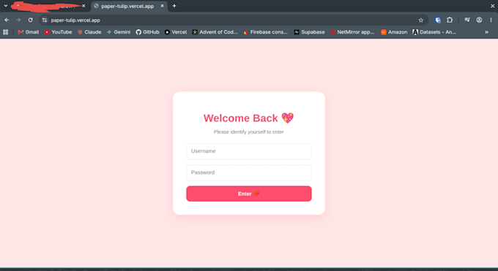498x271 pixels.
Task: Reload the current page
Action: [x=30, y=20]
